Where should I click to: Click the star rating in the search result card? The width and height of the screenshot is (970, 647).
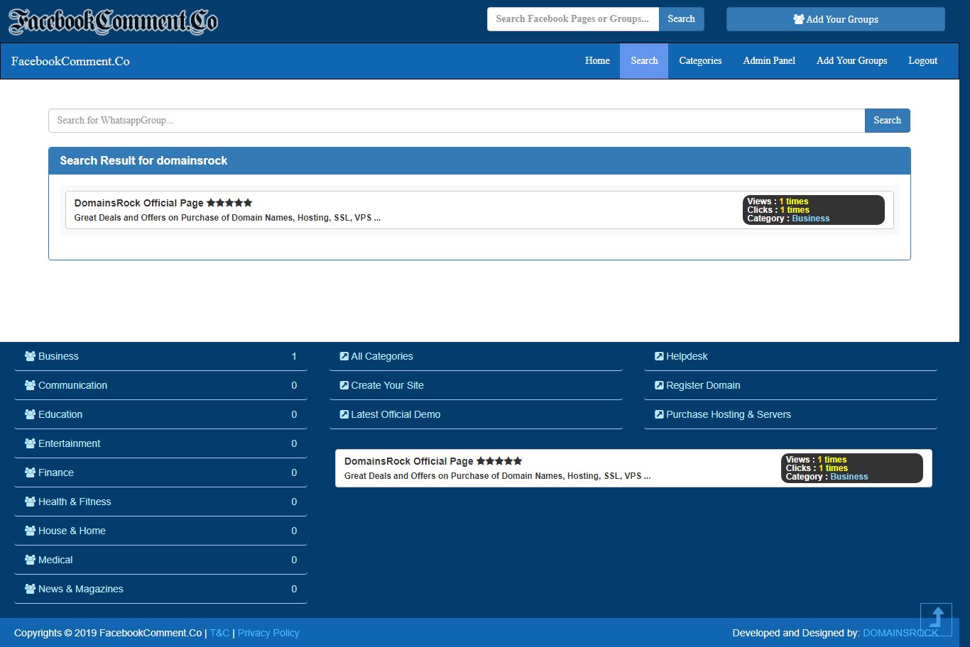[229, 203]
